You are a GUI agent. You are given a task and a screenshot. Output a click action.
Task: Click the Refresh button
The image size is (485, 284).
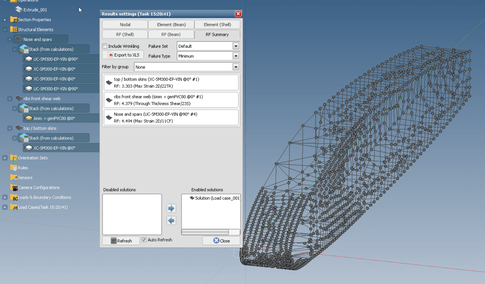pos(121,241)
